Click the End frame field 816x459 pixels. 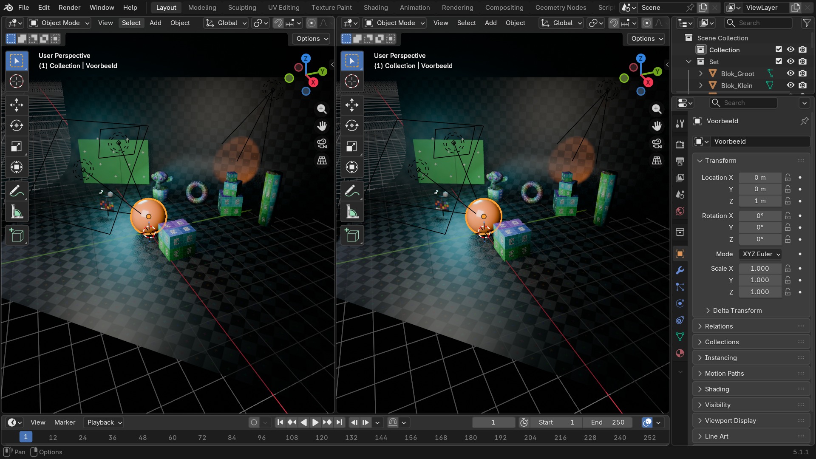pyautogui.click(x=608, y=422)
